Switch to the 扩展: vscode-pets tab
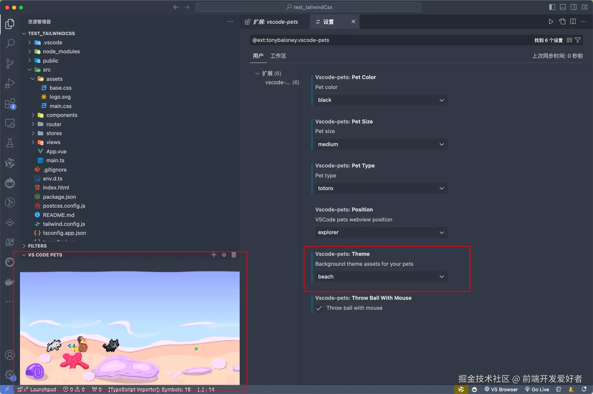593x394 pixels. (275, 22)
